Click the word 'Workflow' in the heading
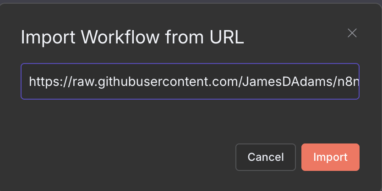 (x=120, y=37)
